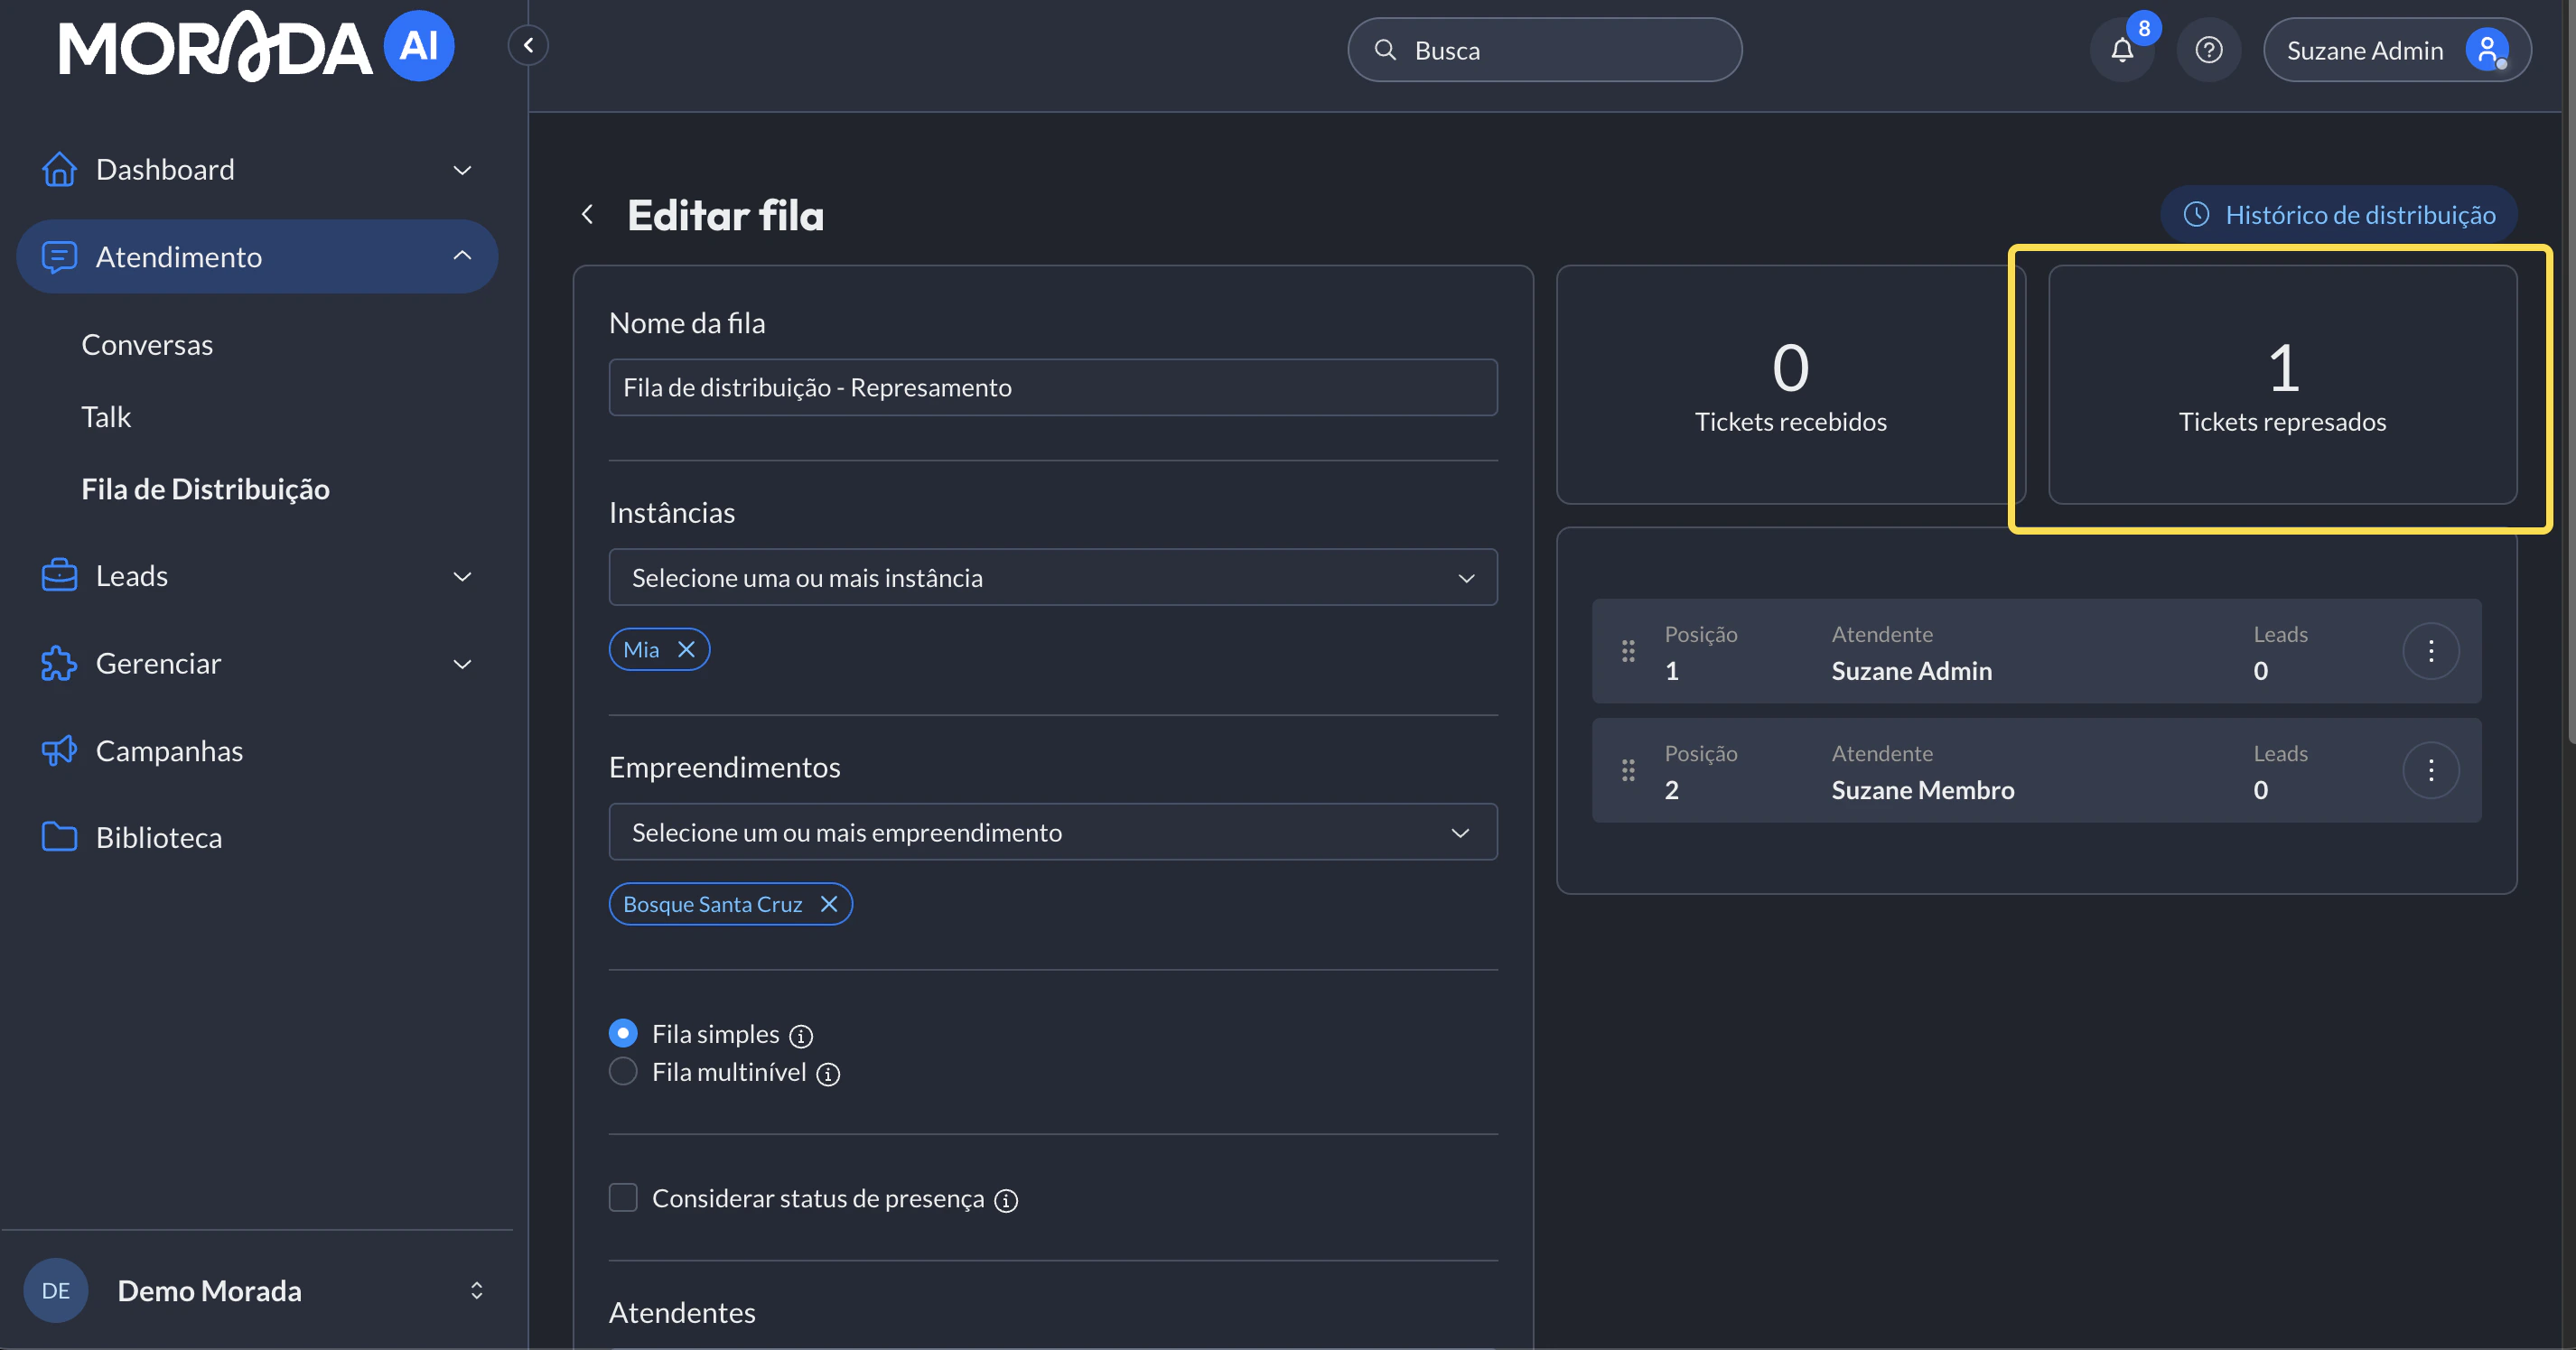Image resolution: width=2576 pixels, height=1350 pixels.
Task: Remove the Bosque Santa Cruz tag
Action: pyautogui.click(x=829, y=904)
